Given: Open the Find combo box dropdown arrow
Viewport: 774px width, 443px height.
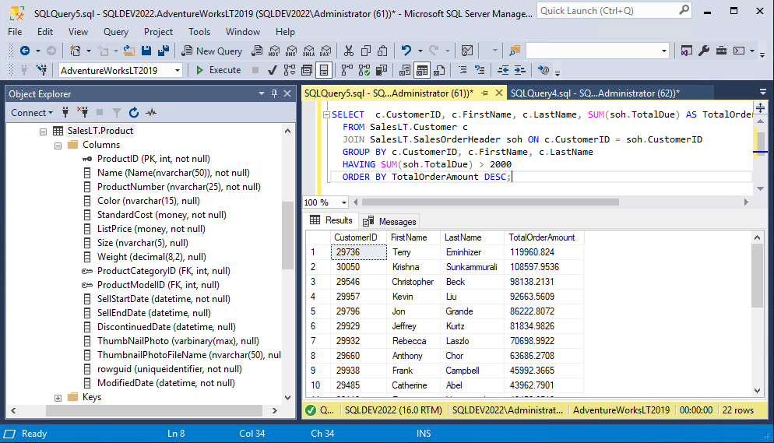Looking at the screenshot, I should point(664,51).
